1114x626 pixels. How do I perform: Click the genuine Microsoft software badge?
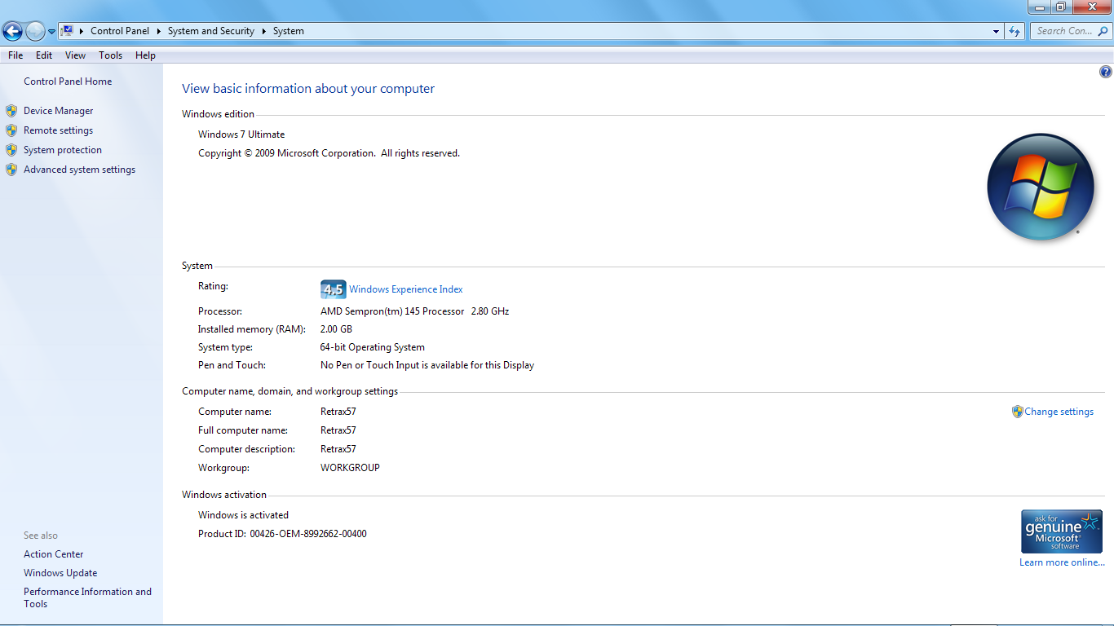pos(1062,532)
